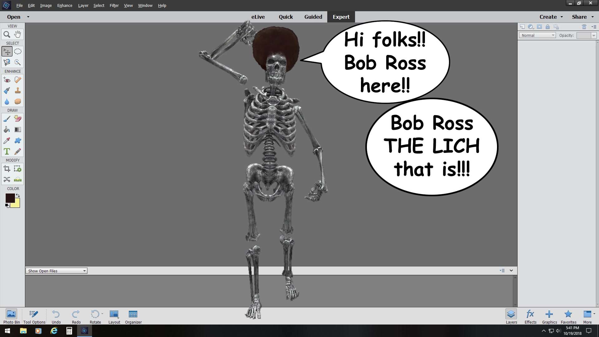Toggle the Photo Bin panel
Viewport: 599px width, 337px height.
[12, 316]
